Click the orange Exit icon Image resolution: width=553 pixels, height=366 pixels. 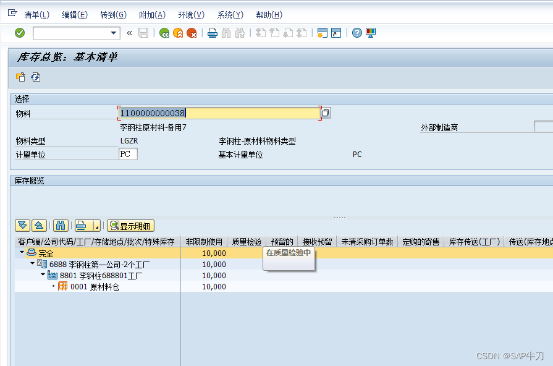(x=178, y=33)
